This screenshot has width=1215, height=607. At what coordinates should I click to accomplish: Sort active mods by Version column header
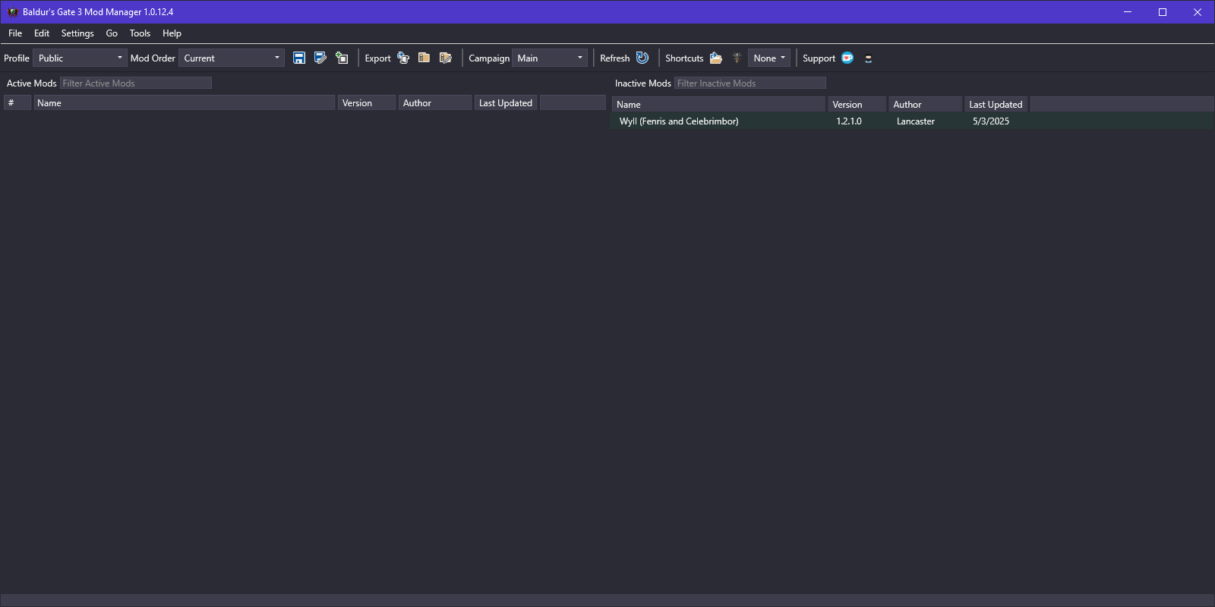coord(367,102)
